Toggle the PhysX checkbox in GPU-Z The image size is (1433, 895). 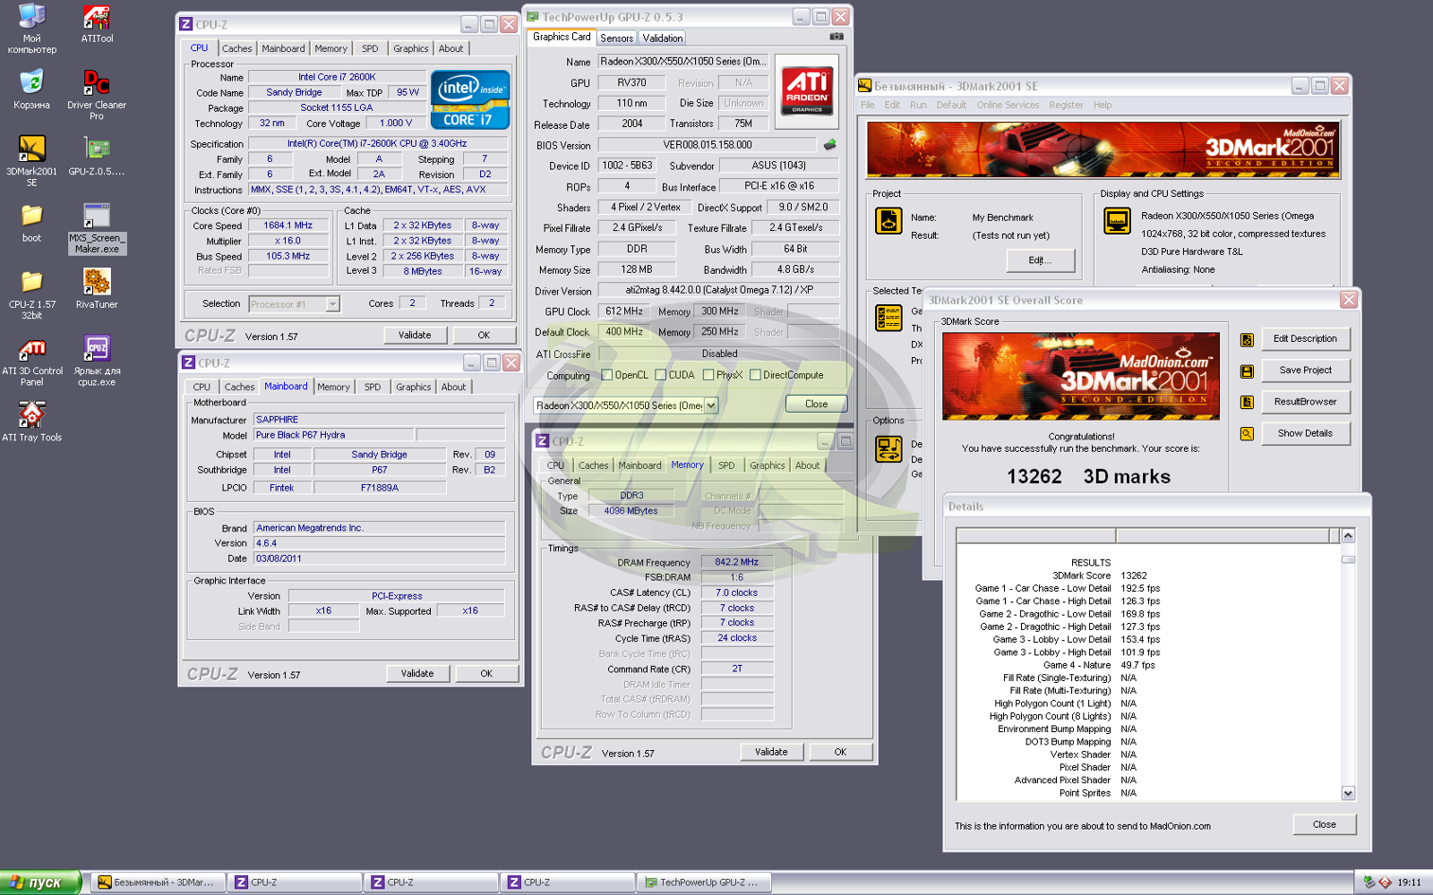click(708, 375)
